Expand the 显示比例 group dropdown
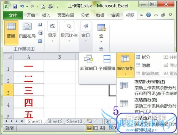 coord(69,32)
